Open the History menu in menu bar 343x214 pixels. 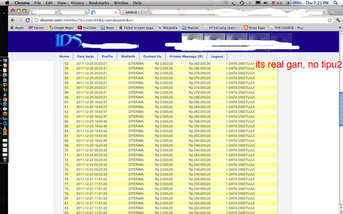click(77, 3)
